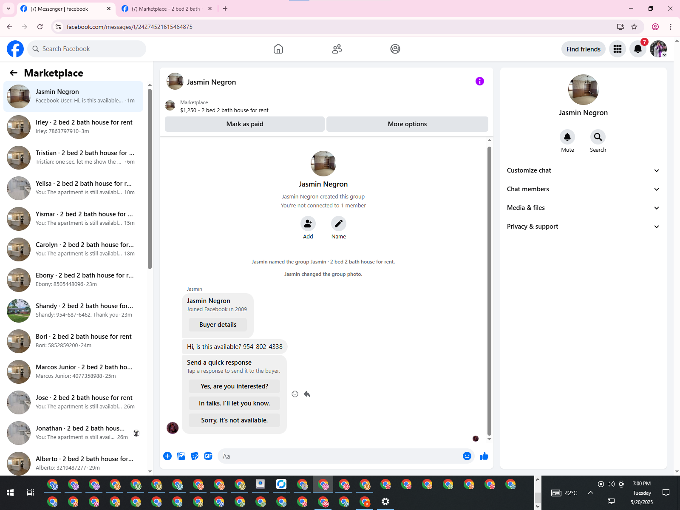The height and width of the screenshot is (510, 680).
Task: Click Find friends button
Action: pos(583,49)
